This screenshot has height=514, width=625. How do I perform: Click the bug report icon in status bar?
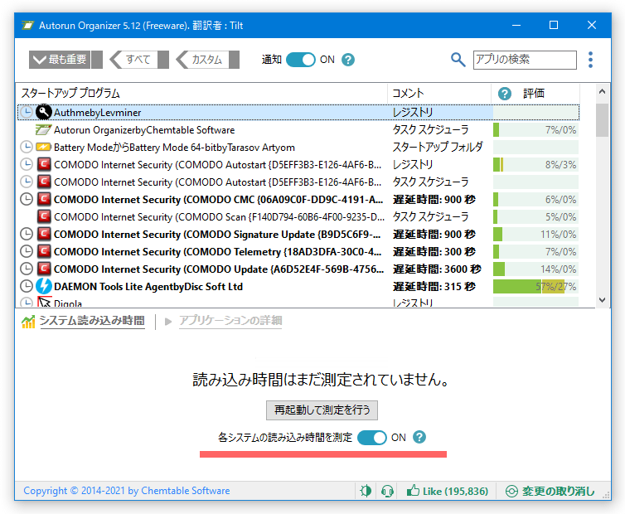[366, 491]
